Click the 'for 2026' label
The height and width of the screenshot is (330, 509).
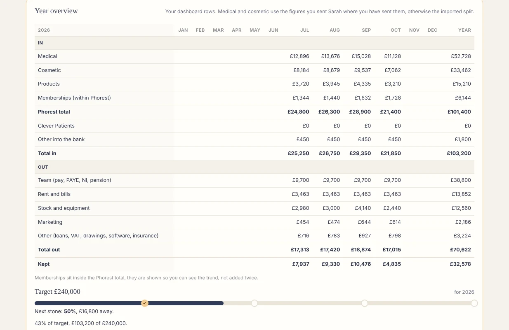(464, 292)
